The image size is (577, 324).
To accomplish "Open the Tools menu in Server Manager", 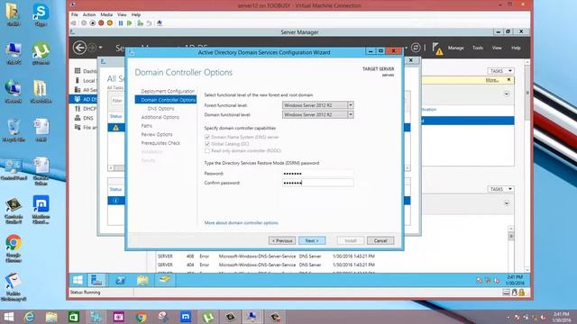I will point(478,48).
